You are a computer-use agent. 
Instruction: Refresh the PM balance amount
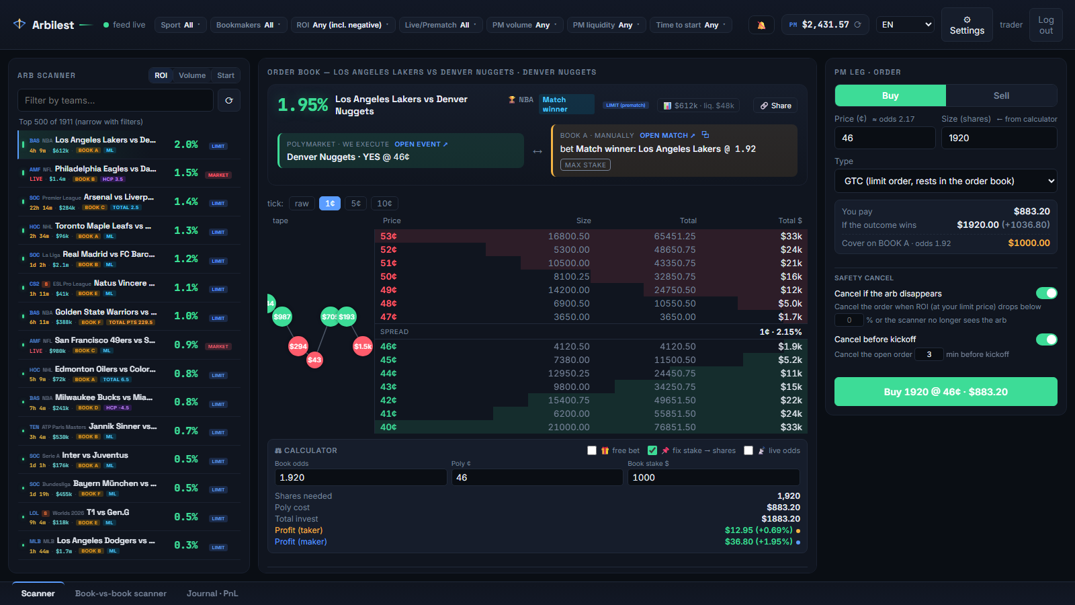pyautogui.click(x=857, y=25)
